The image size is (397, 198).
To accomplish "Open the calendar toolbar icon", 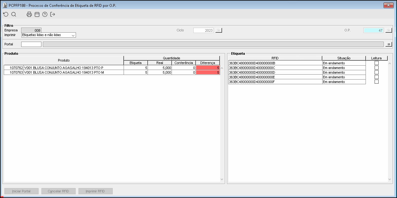I will coord(37,14).
